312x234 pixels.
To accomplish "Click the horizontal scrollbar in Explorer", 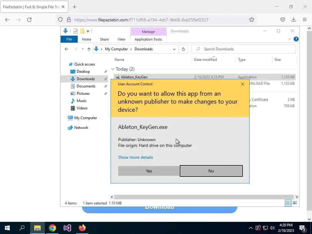I will click(x=204, y=197).
